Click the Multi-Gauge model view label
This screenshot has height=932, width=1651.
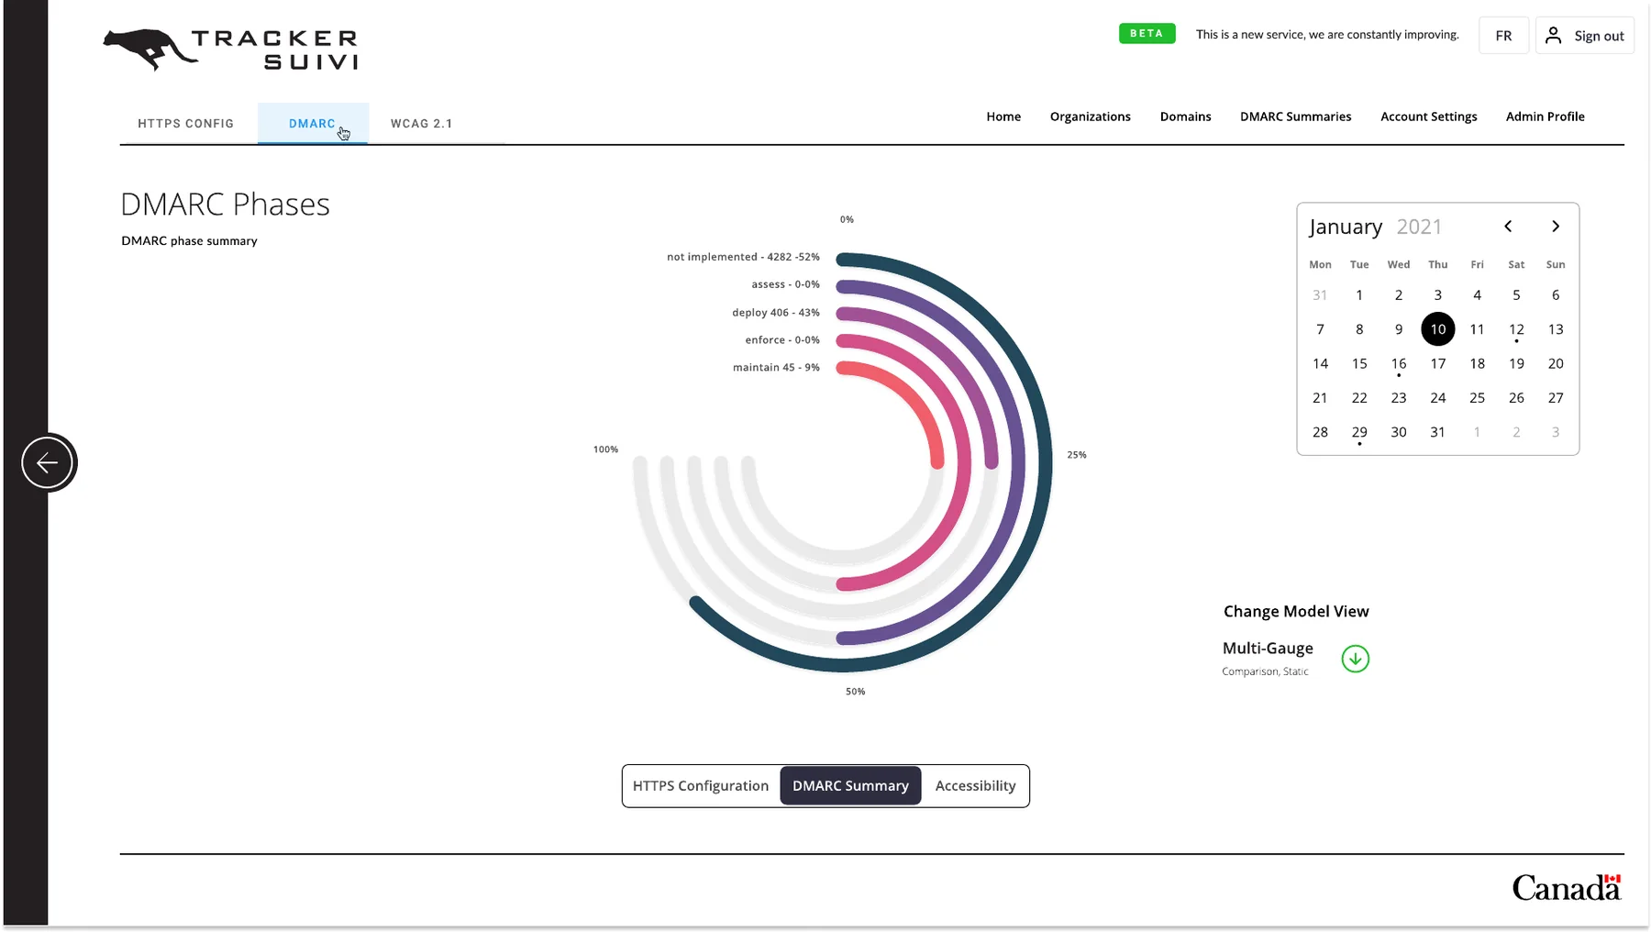pos(1268,649)
